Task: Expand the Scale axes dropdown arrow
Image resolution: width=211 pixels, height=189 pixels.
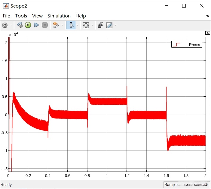Action: (92, 25)
